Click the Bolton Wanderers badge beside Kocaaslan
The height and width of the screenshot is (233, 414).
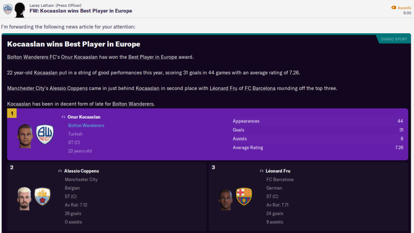click(x=45, y=135)
